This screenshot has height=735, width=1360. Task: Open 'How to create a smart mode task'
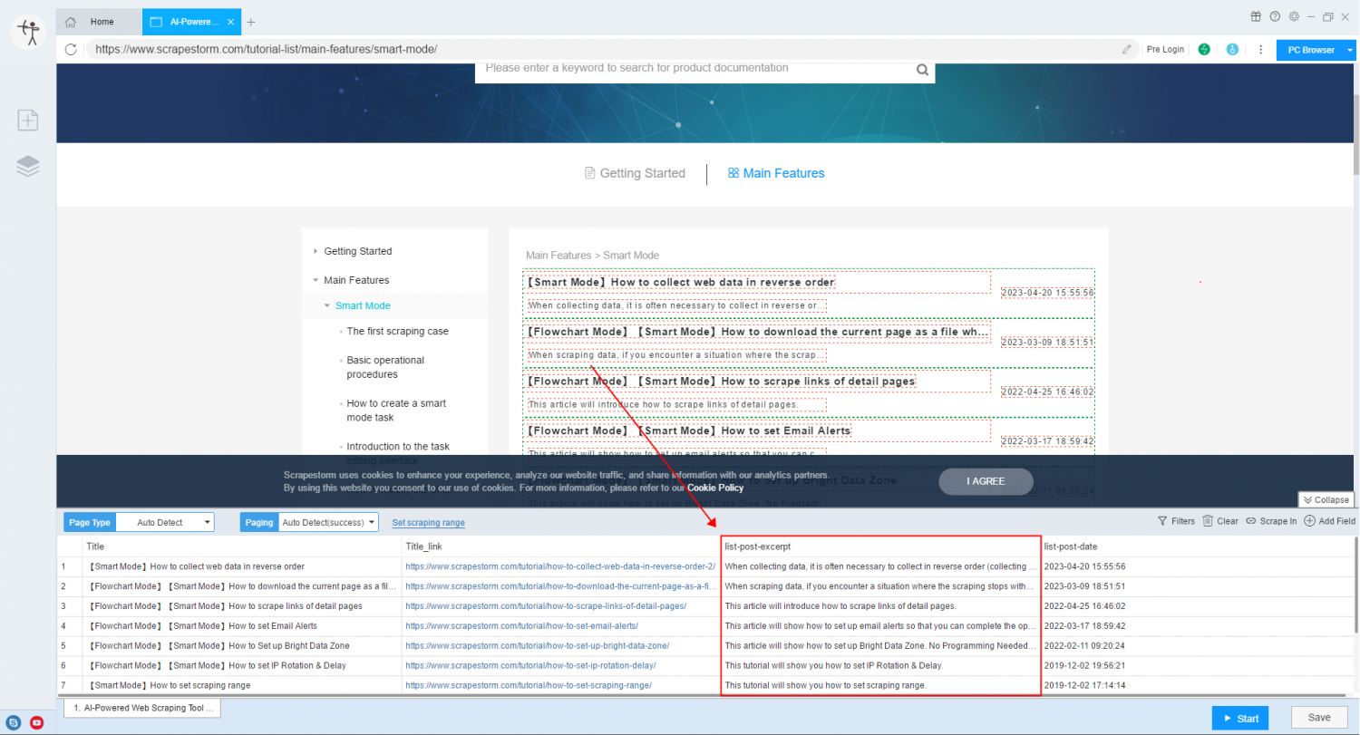click(395, 411)
